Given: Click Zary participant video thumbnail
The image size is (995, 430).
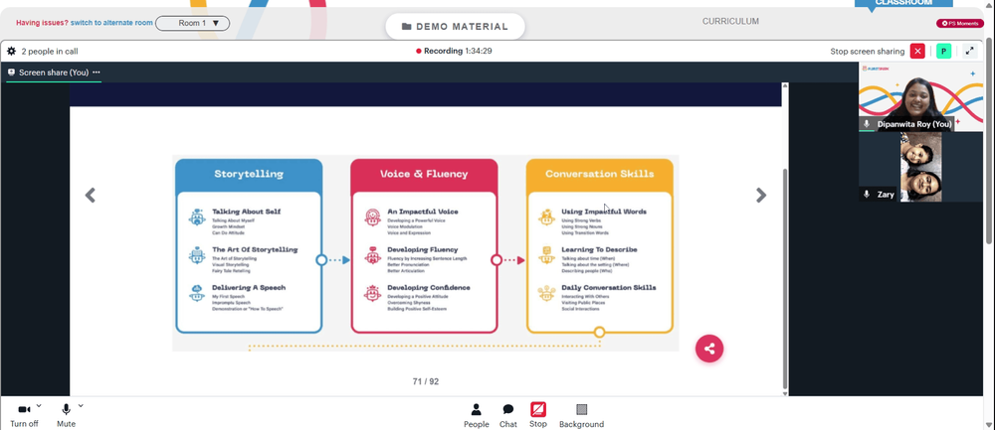Looking at the screenshot, I should coord(920,167).
